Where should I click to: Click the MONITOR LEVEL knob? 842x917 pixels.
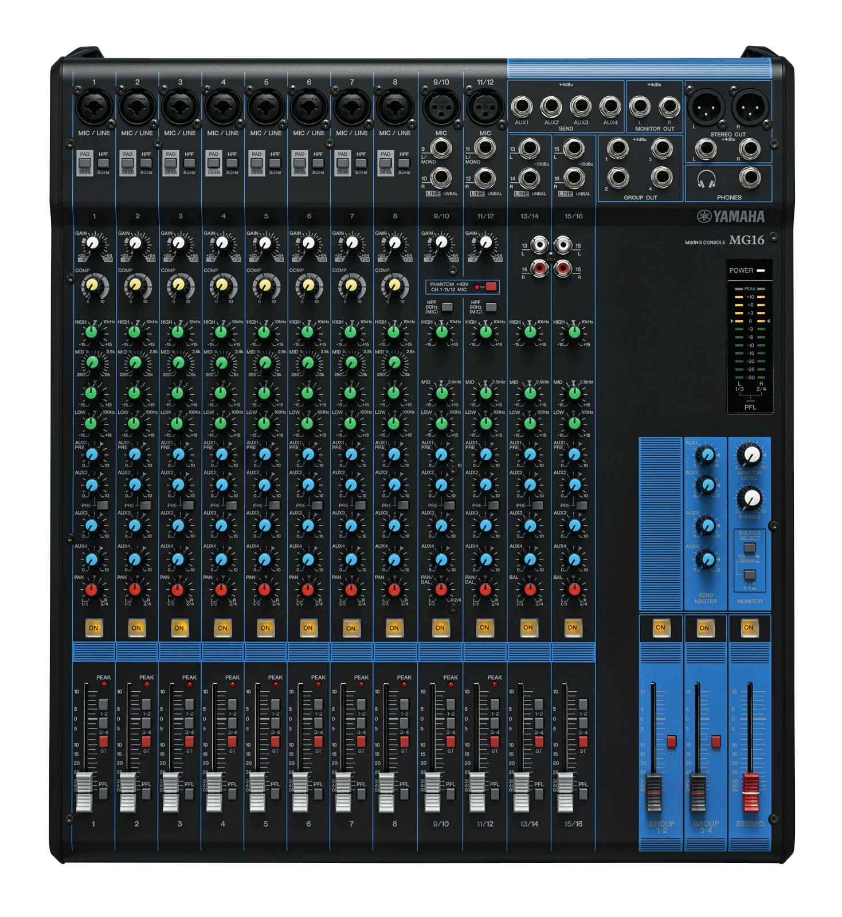click(x=749, y=455)
